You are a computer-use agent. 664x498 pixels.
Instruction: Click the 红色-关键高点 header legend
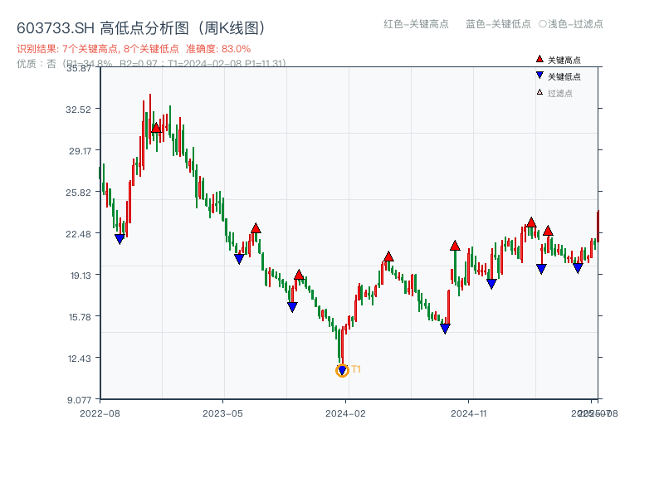(x=416, y=24)
